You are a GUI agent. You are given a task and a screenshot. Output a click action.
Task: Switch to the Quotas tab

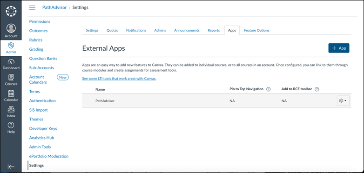[x=112, y=30]
